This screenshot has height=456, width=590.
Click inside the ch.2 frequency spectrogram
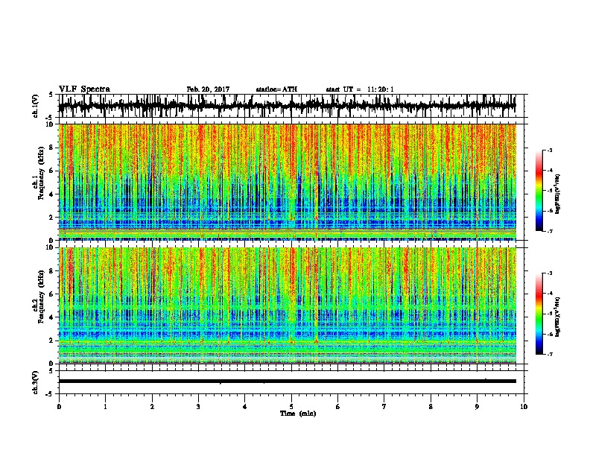pos(287,305)
